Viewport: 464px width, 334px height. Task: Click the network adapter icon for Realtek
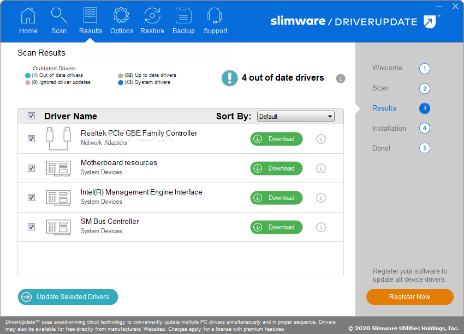58,139
